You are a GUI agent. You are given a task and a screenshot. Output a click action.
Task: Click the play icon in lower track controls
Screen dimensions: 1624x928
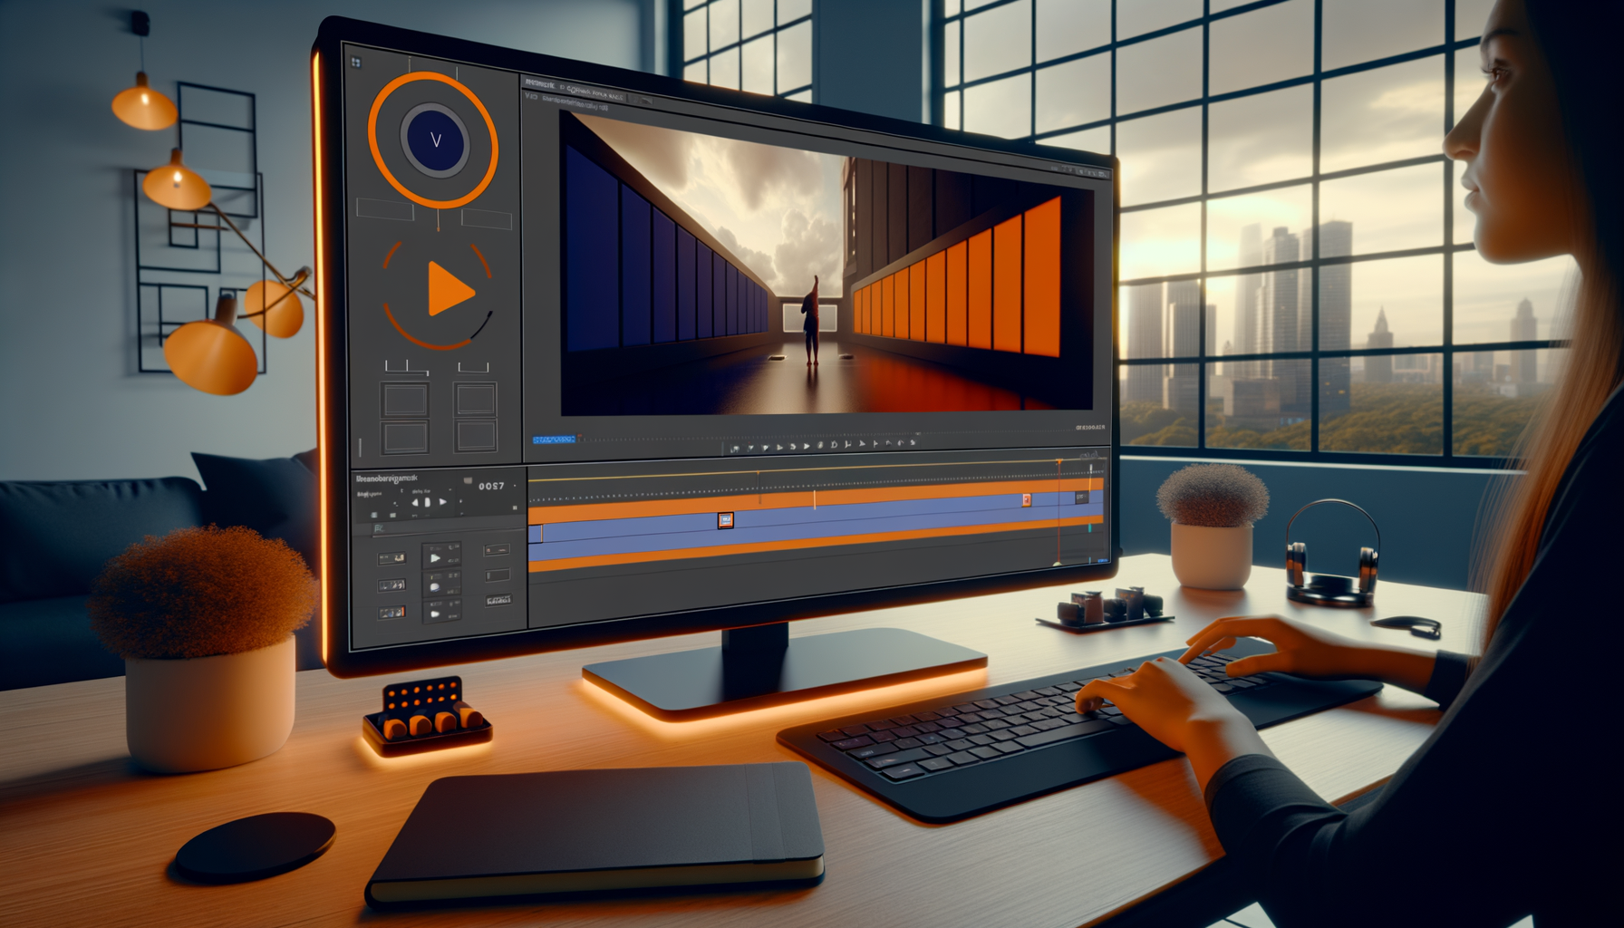[436, 557]
